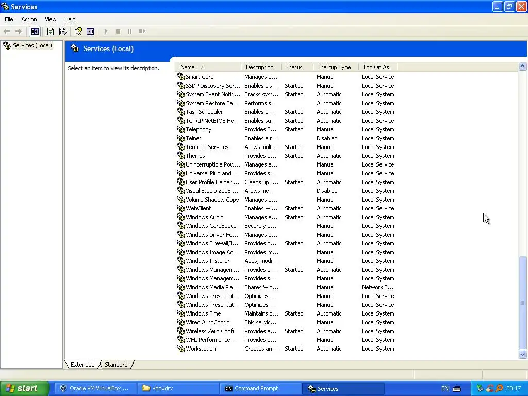
Task: Select the Windows Firewall/ICS row
Action: click(286, 243)
